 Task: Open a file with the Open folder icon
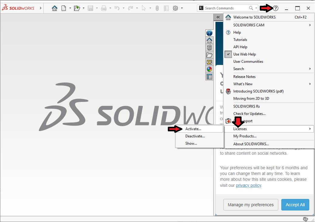[x=77, y=8]
